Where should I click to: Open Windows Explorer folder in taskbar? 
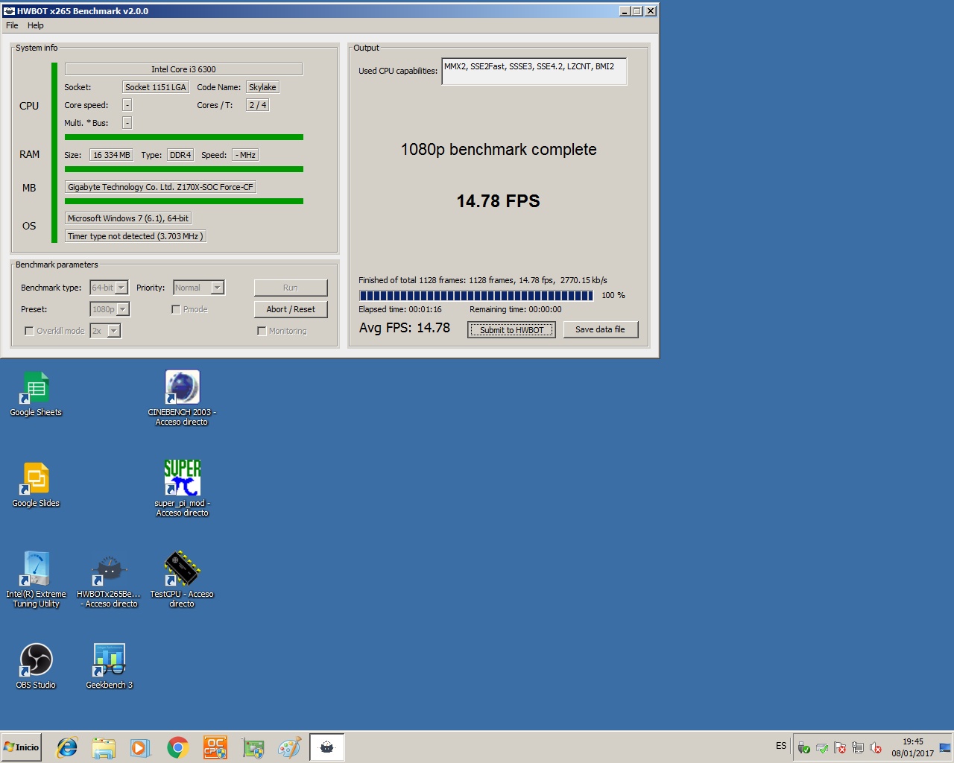(104, 747)
